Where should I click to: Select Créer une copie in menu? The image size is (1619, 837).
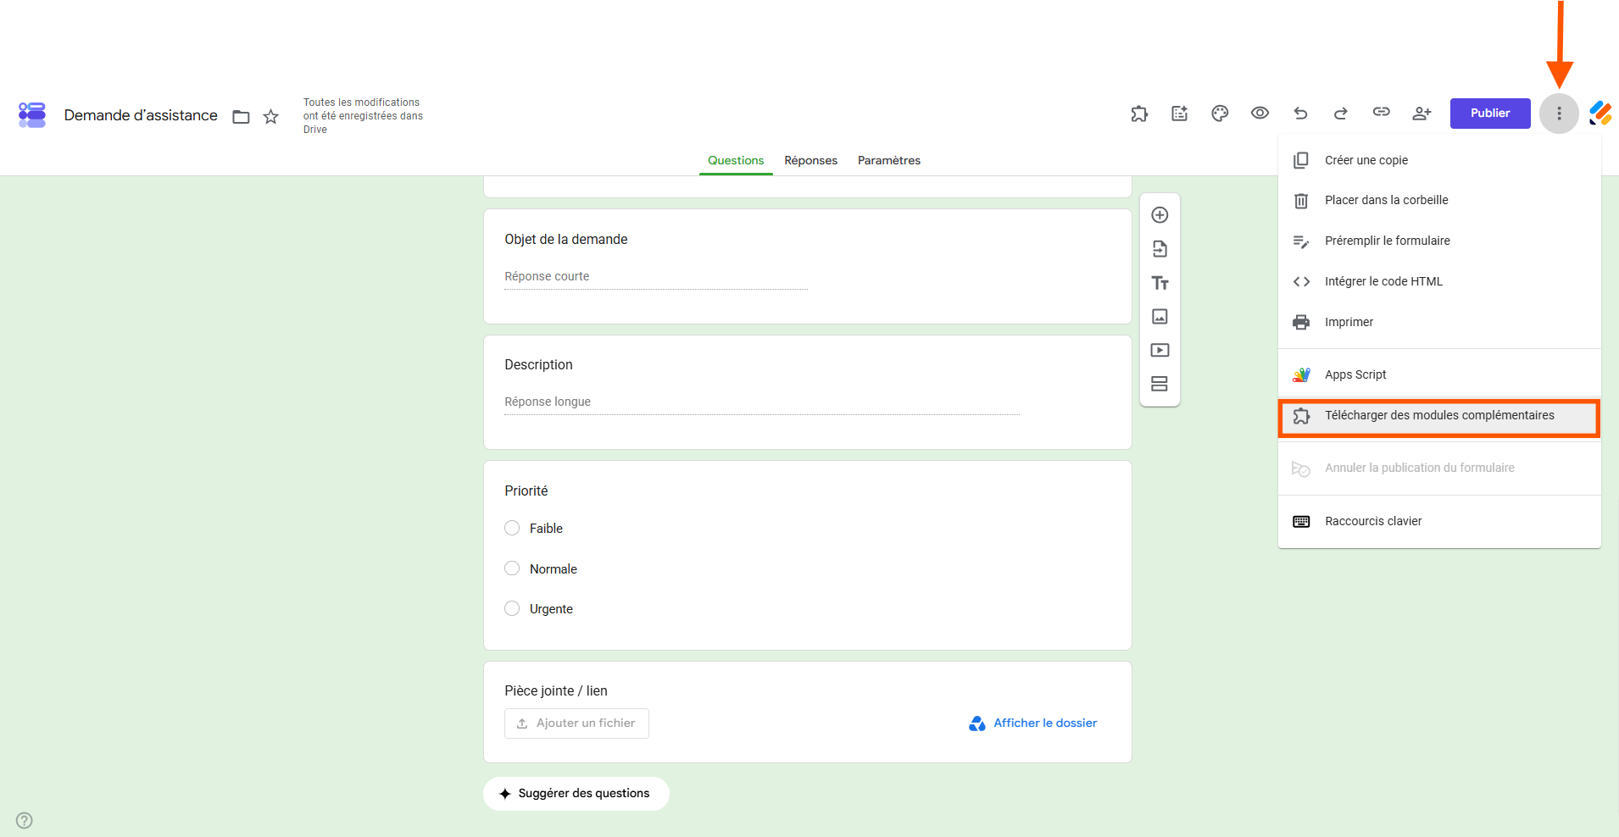coord(1439,160)
